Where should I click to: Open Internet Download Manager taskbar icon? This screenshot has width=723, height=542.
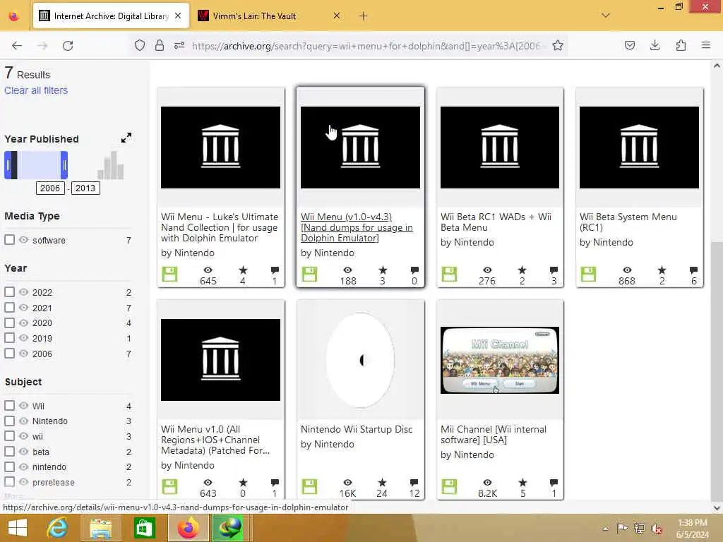coord(230,528)
